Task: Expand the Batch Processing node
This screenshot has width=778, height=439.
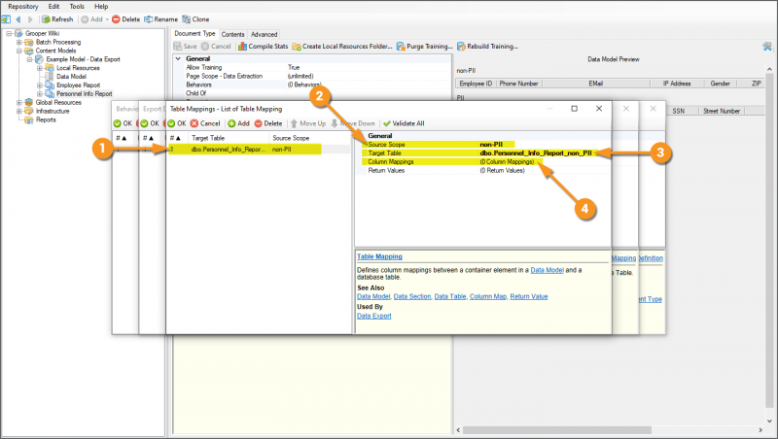Action: (x=18, y=42)
